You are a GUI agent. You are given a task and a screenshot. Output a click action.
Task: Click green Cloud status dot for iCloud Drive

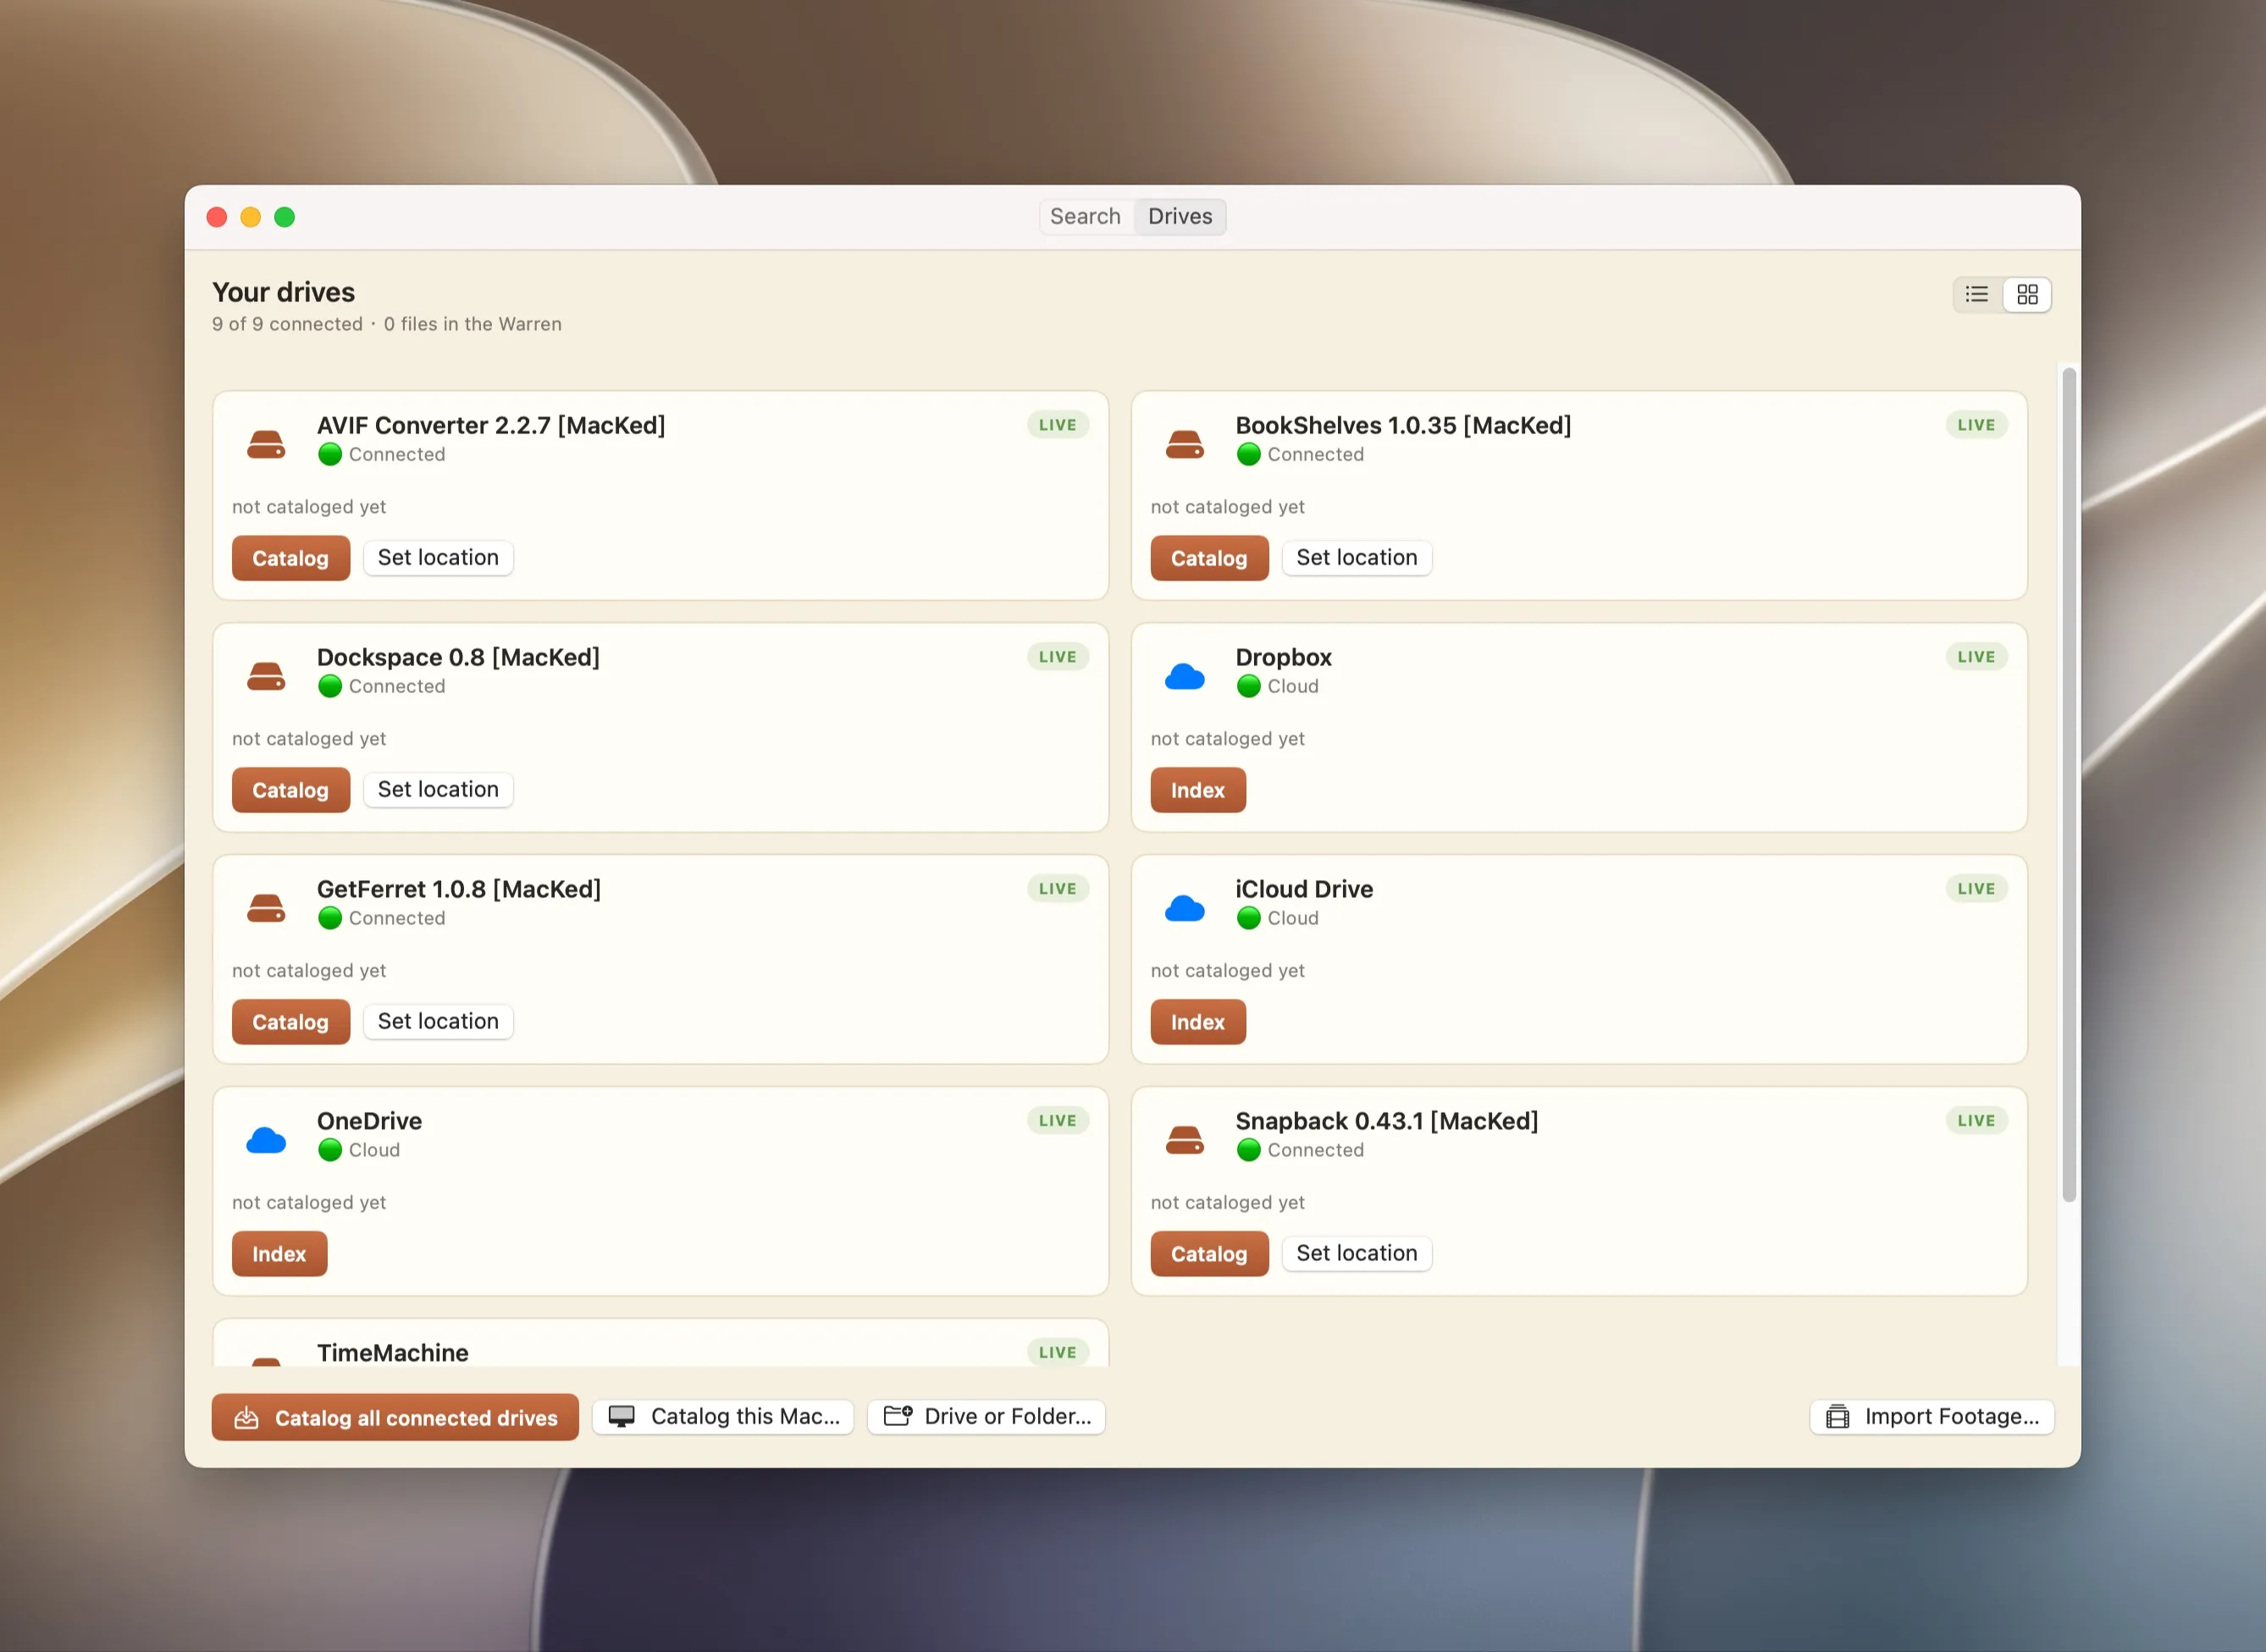(1247, 918)
